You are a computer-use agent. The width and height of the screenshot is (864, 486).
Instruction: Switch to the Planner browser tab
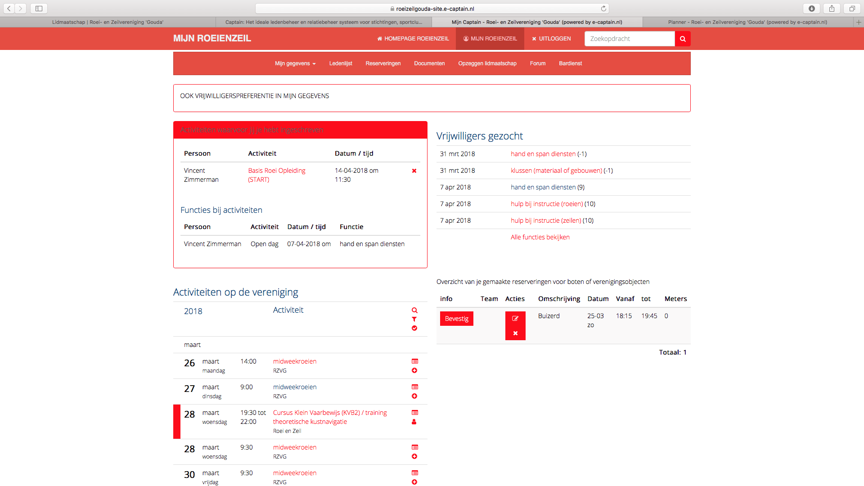[747, 22]
